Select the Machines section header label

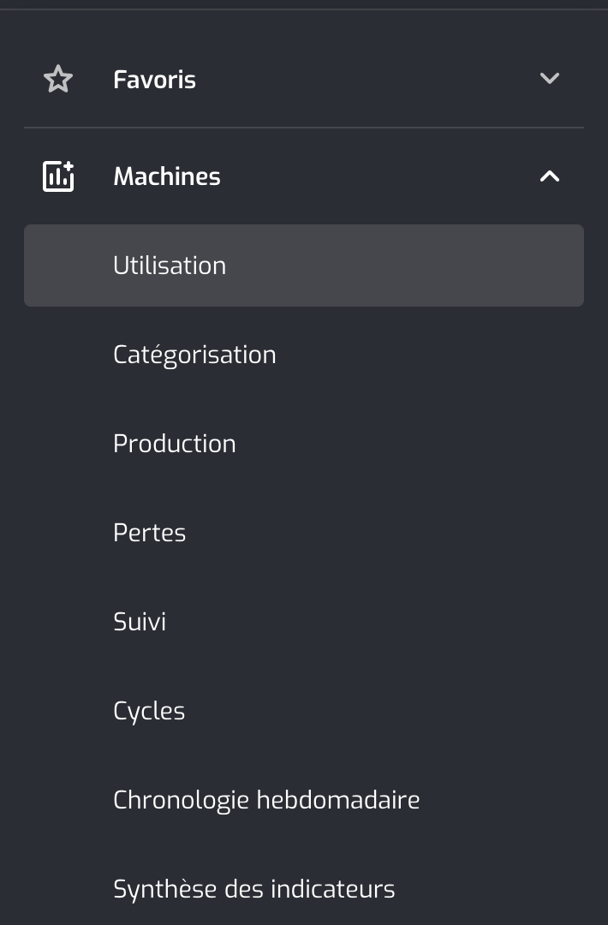[x=167, y=176]
